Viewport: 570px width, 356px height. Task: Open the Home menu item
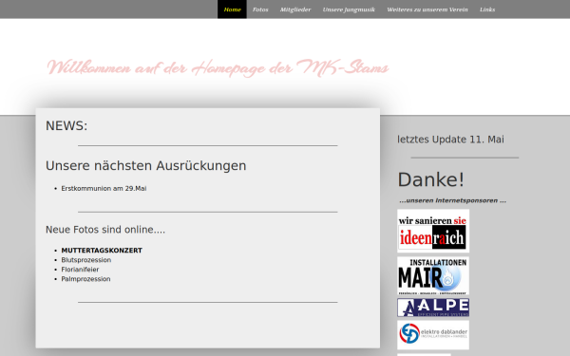(232, 9)
